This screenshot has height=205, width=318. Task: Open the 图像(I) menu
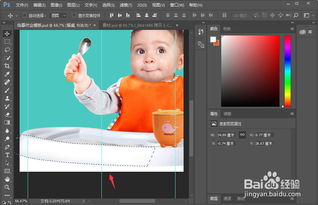point(56,5)
